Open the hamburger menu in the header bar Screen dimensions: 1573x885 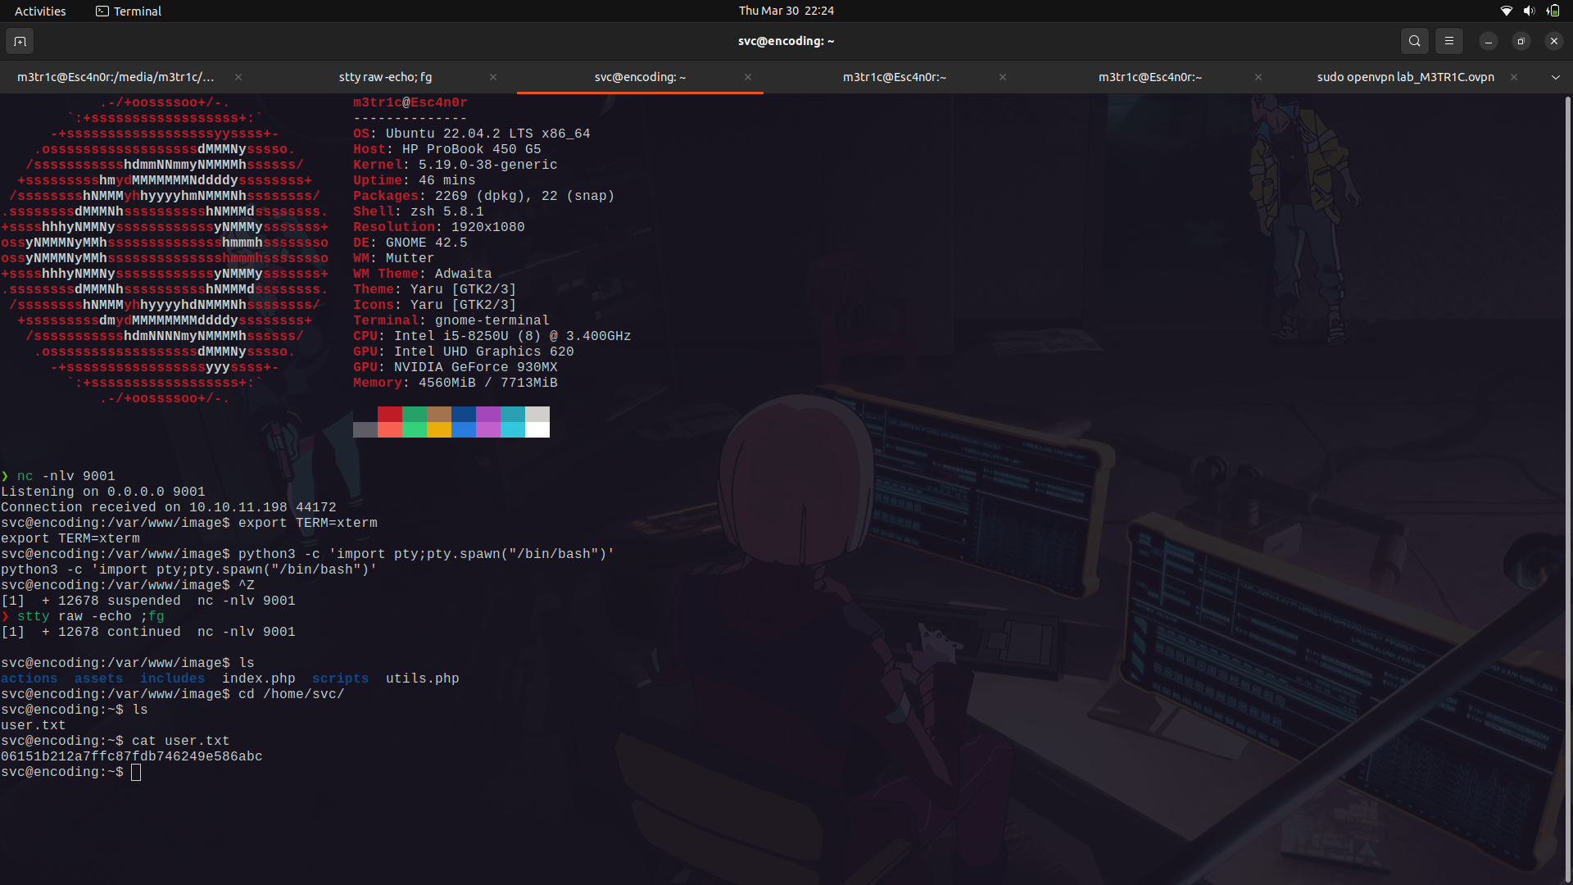point(1448,41)
